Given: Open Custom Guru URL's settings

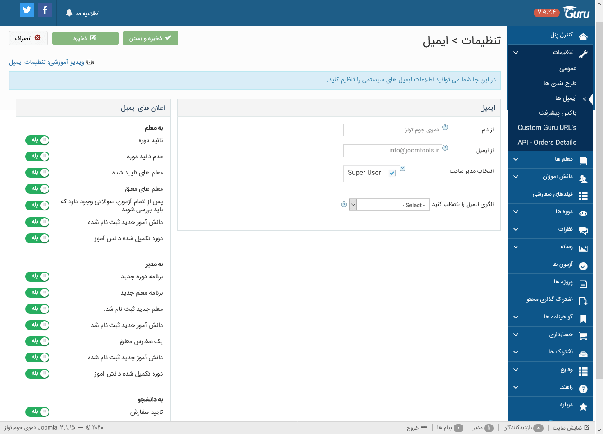Looking at the screenshot, I should [x=547, y=128].
